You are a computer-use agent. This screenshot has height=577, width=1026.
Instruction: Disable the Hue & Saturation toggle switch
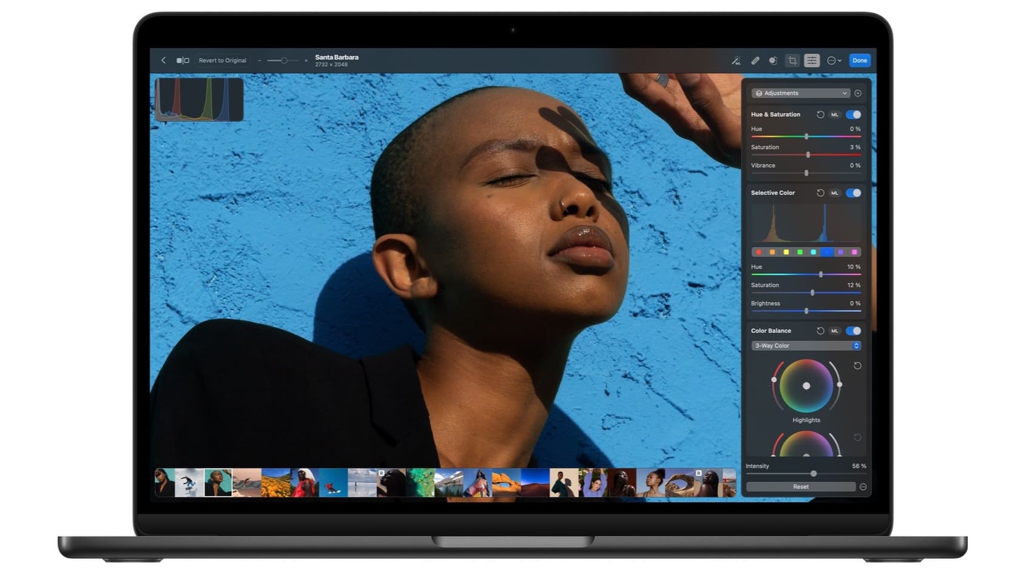click(854, 115)
